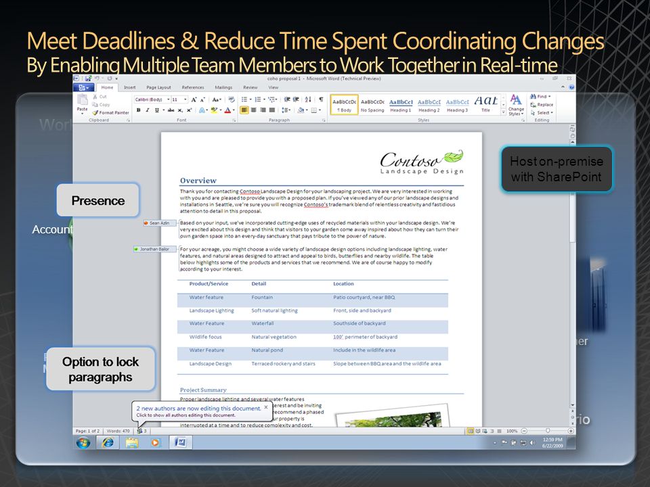Apply the yellow text highlight color

pyautogui.click(x=213, y=110)
